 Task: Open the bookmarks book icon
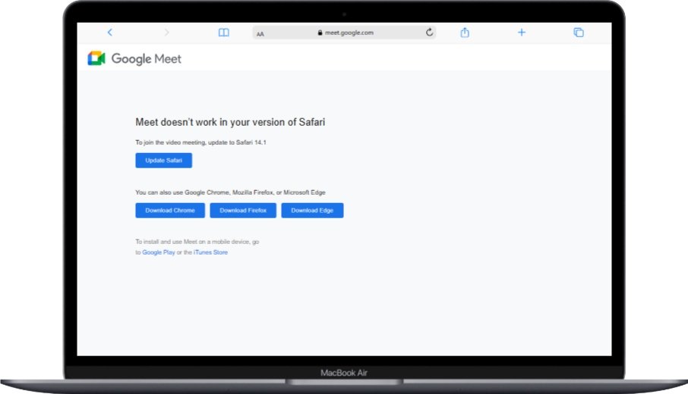click(224, 33)
